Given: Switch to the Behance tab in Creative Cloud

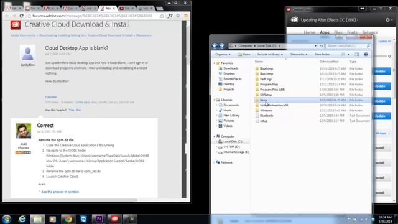Looking at the screenshot, I should [x=370, y=32].
